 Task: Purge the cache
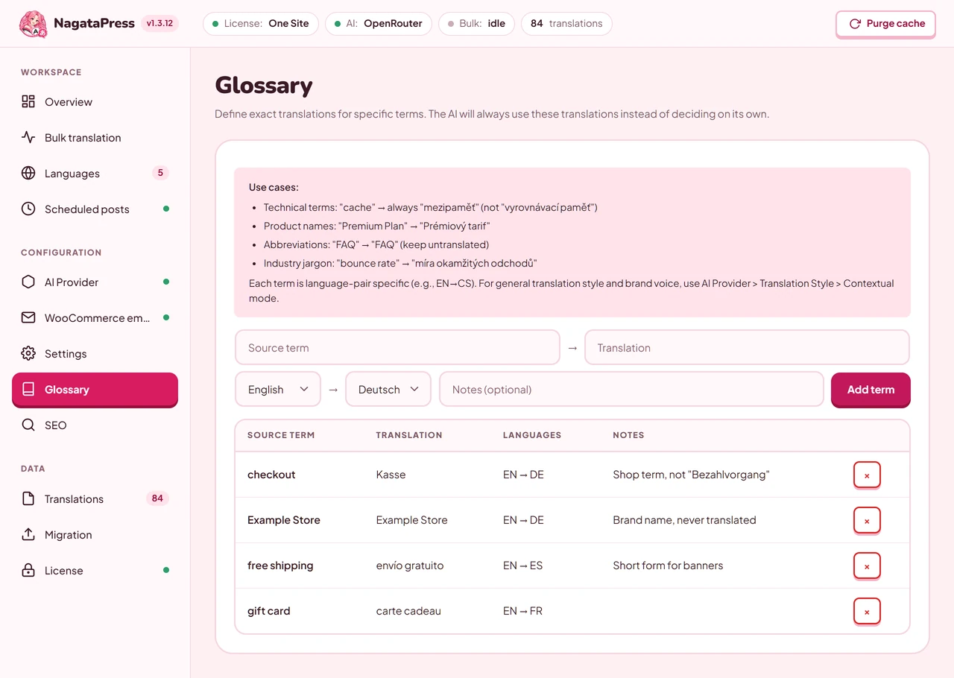[x=885, y=24]
